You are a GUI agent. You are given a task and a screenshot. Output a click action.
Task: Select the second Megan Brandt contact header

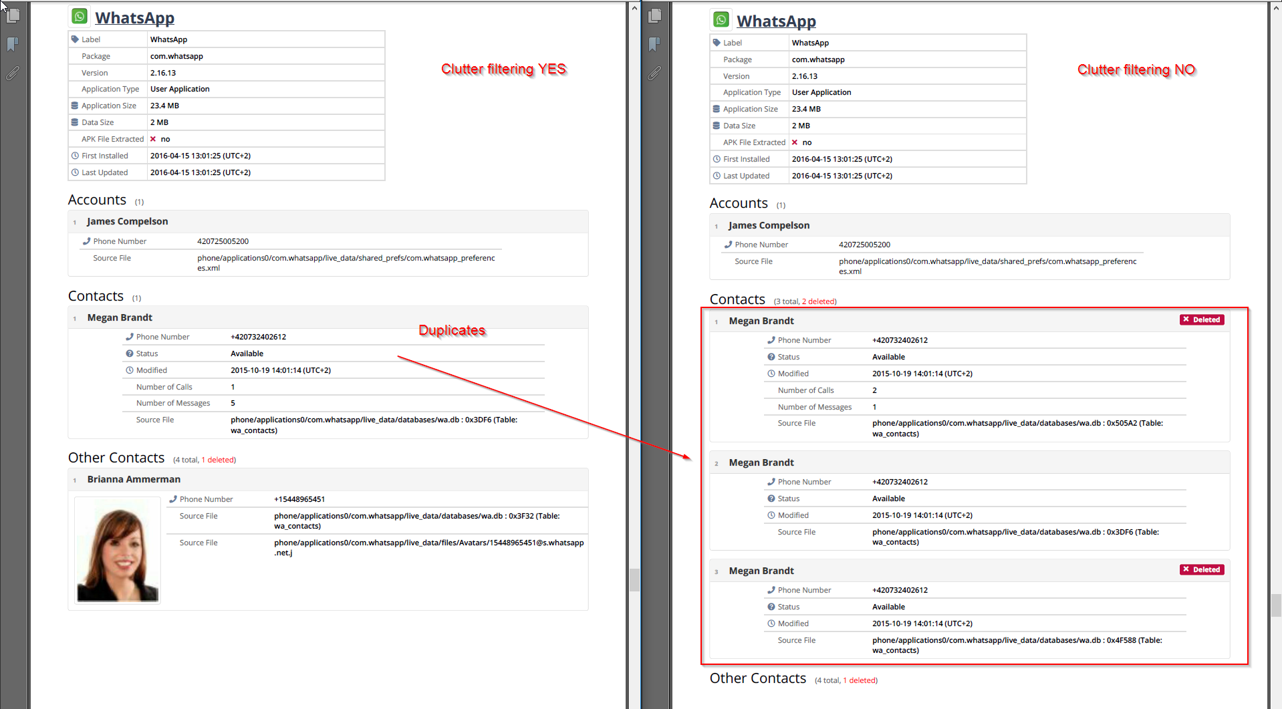pos(761,462)
